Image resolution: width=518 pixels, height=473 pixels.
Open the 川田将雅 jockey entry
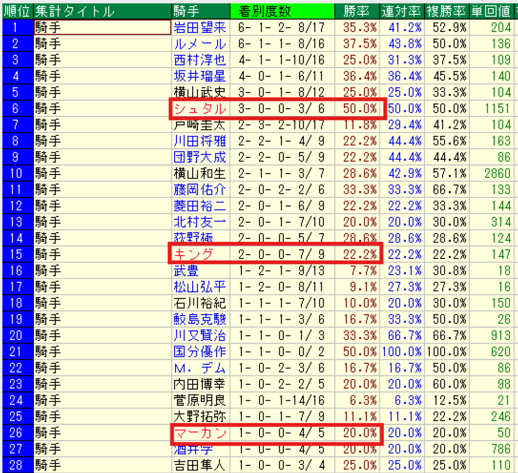199,141
